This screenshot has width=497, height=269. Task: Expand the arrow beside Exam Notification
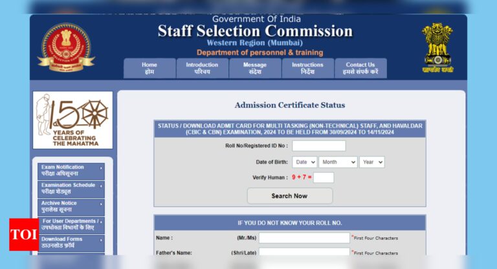(x=101, y=168)
